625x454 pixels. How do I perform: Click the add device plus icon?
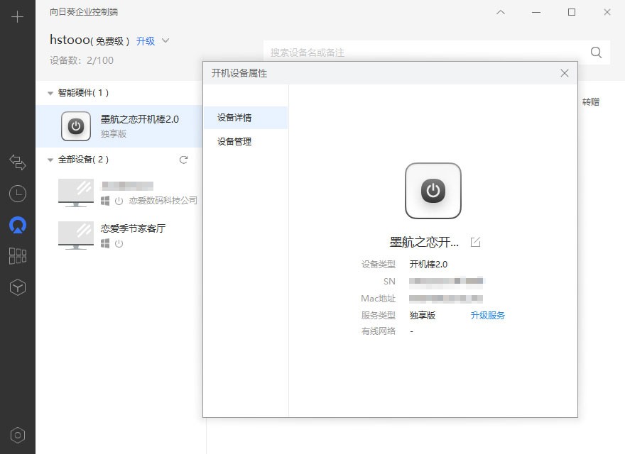(17, 16)
